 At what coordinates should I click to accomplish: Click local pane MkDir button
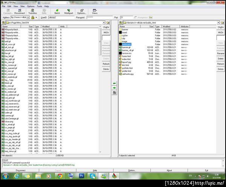point(106,33)
